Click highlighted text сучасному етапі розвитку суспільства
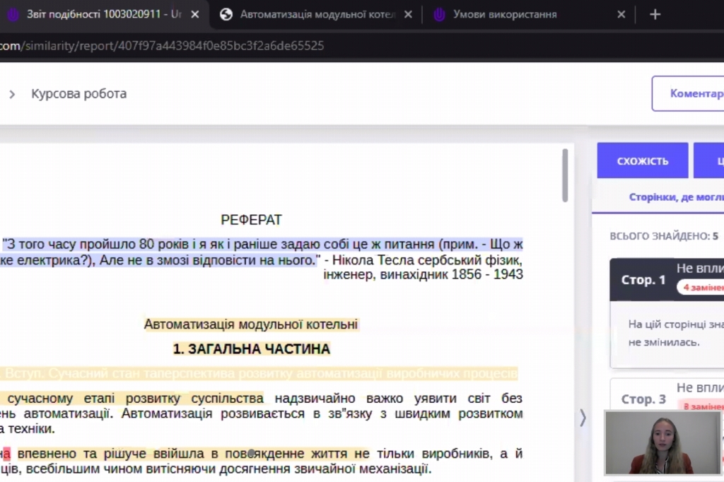Screen dimensions: 724x482 (x=135, y=398)
